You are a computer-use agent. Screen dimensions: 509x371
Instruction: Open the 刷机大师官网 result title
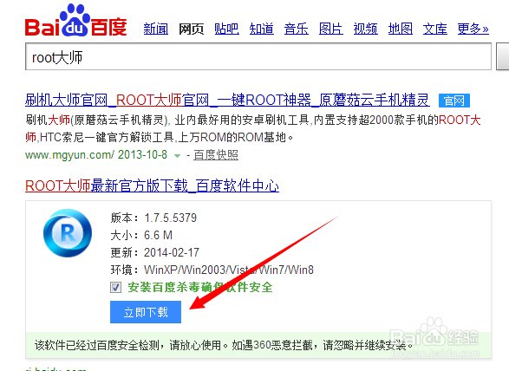pos(227,100)
